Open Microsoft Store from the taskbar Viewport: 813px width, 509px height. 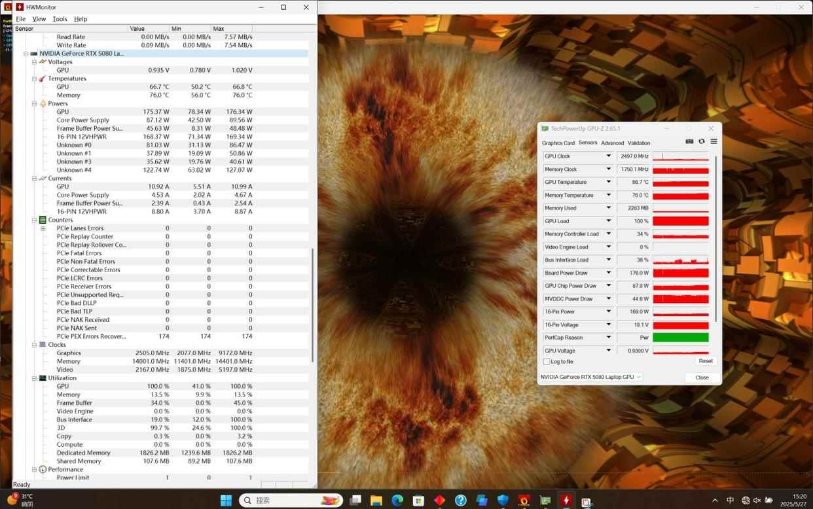pyautogui.click(x=418, y=500)
